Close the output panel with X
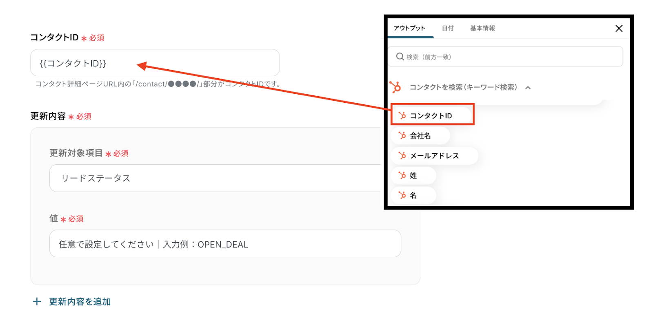The image size is (653, 327). coord(619,29)
